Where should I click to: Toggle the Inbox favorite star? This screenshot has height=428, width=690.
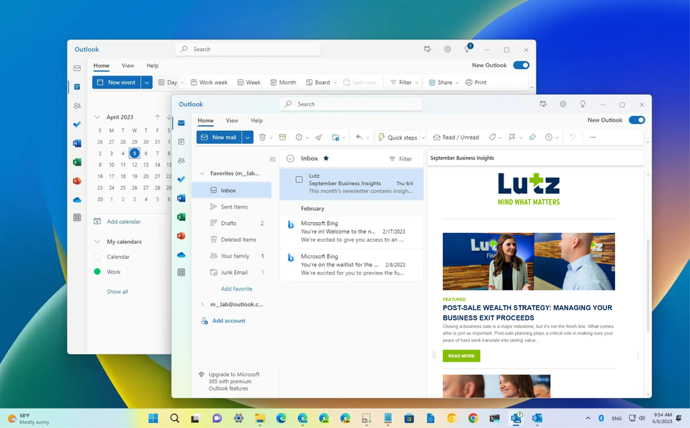point(326,158)
